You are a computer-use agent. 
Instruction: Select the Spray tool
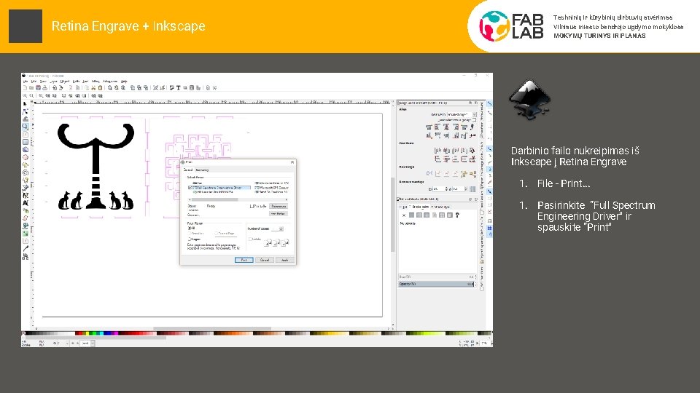click(x=26, y=210)
